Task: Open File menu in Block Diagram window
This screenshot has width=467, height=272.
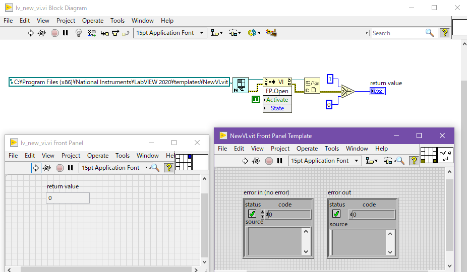Action: click(x=8, y=21)
